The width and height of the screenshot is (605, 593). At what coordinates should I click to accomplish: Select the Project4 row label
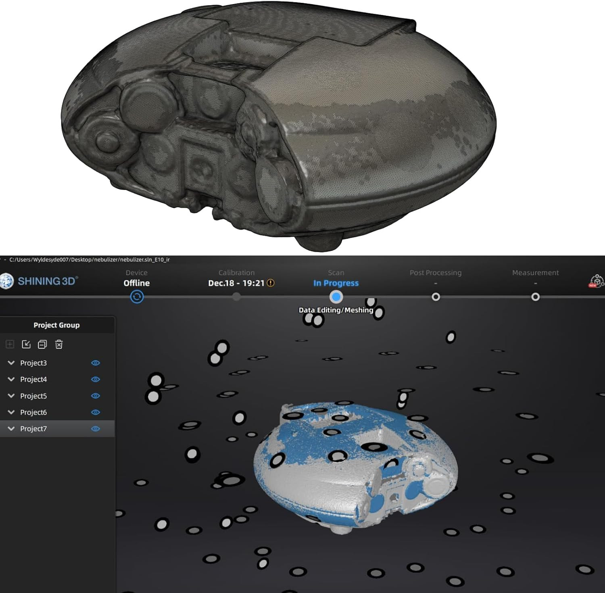tap(33, 379)
